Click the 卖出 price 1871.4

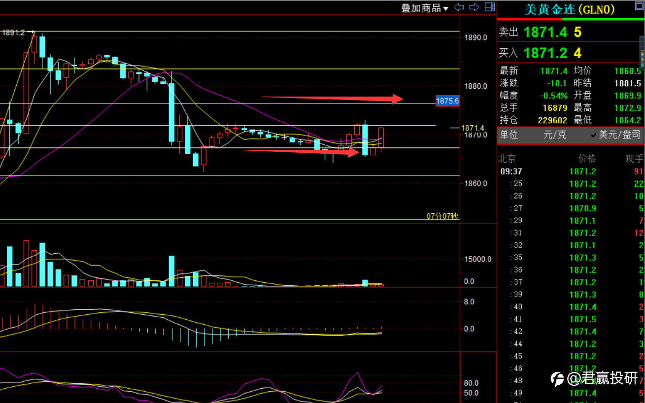[545, 33]
